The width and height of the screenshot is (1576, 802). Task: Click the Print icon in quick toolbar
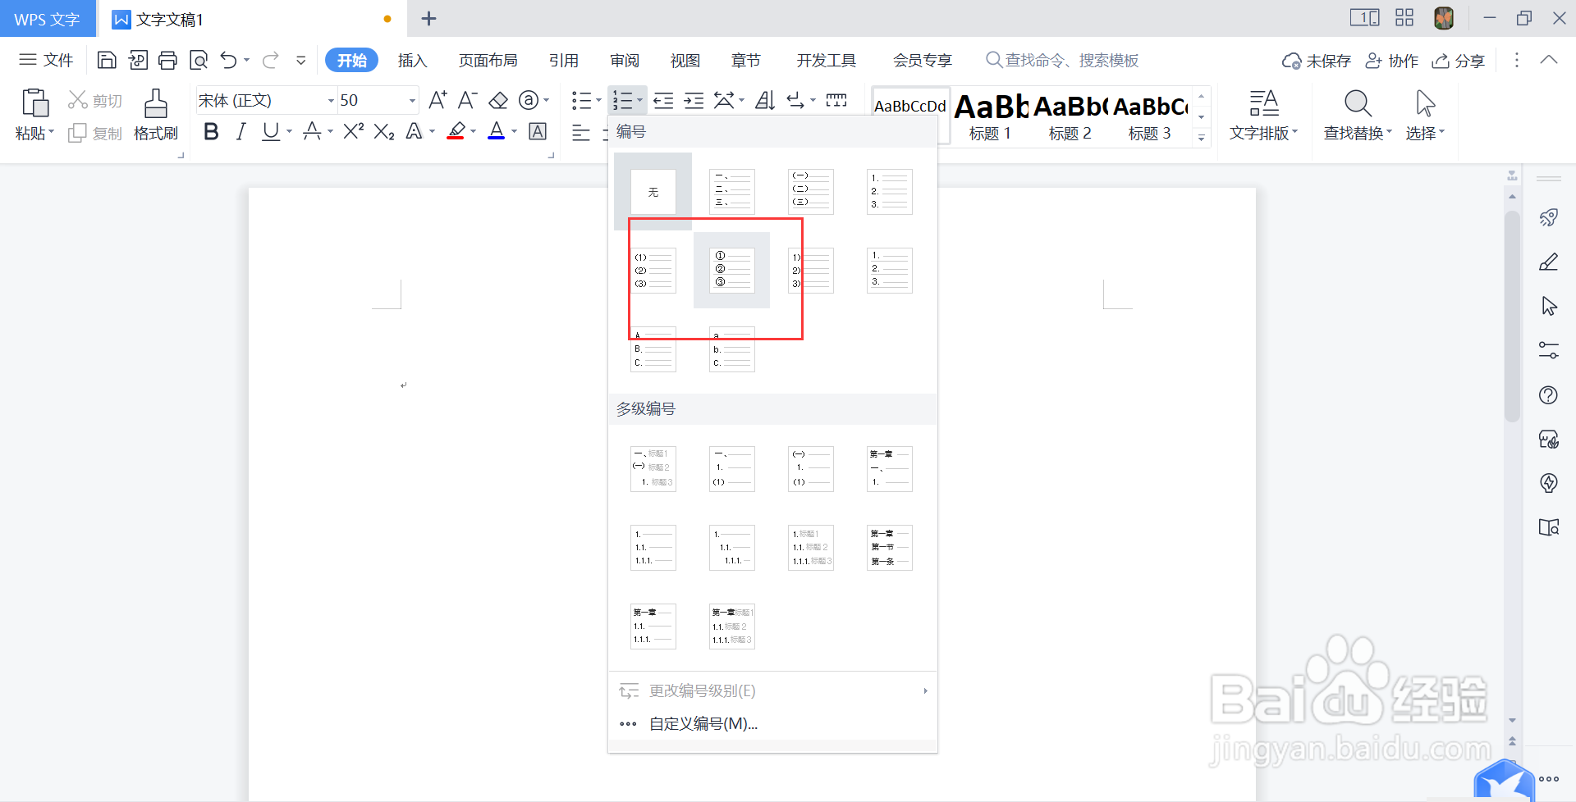click(167, 60)
